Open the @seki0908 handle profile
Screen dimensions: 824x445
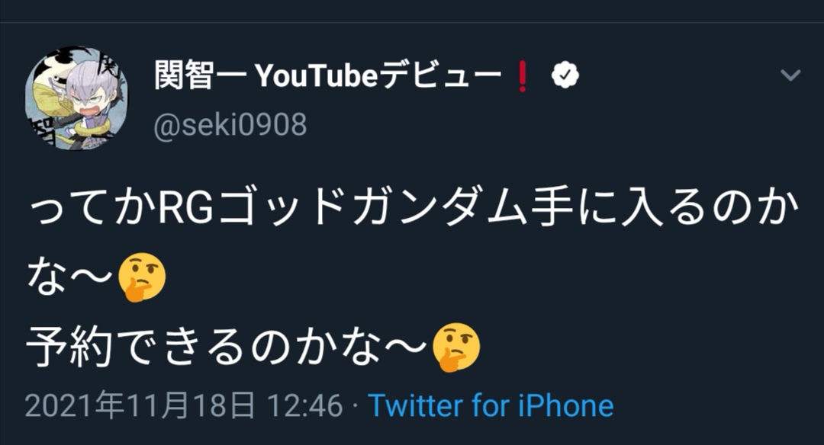(x=230, y=124)
